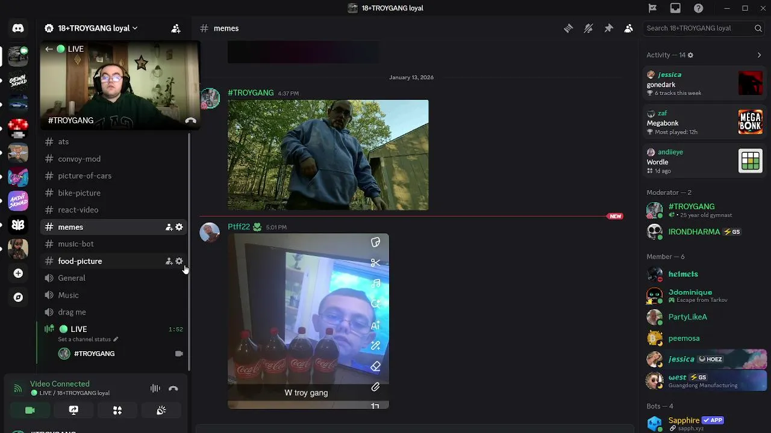Switch to convoy-mod channel
The height and width of the screenshot is (433, 771).
(114, 159)
